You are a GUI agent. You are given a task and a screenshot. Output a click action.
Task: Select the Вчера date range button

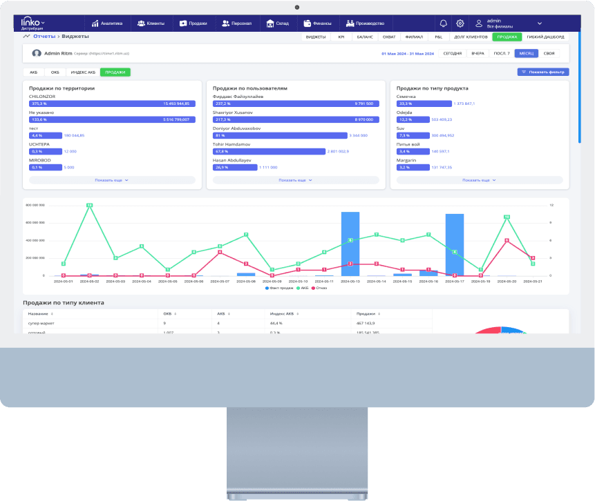(478, 53)
